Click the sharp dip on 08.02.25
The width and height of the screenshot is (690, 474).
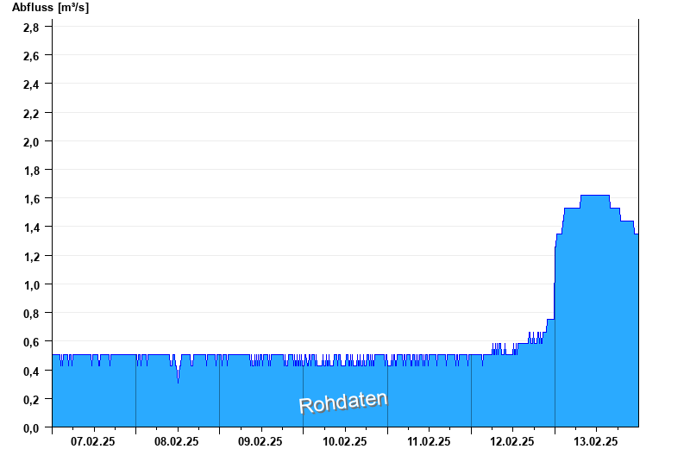[x=179, y=380]
